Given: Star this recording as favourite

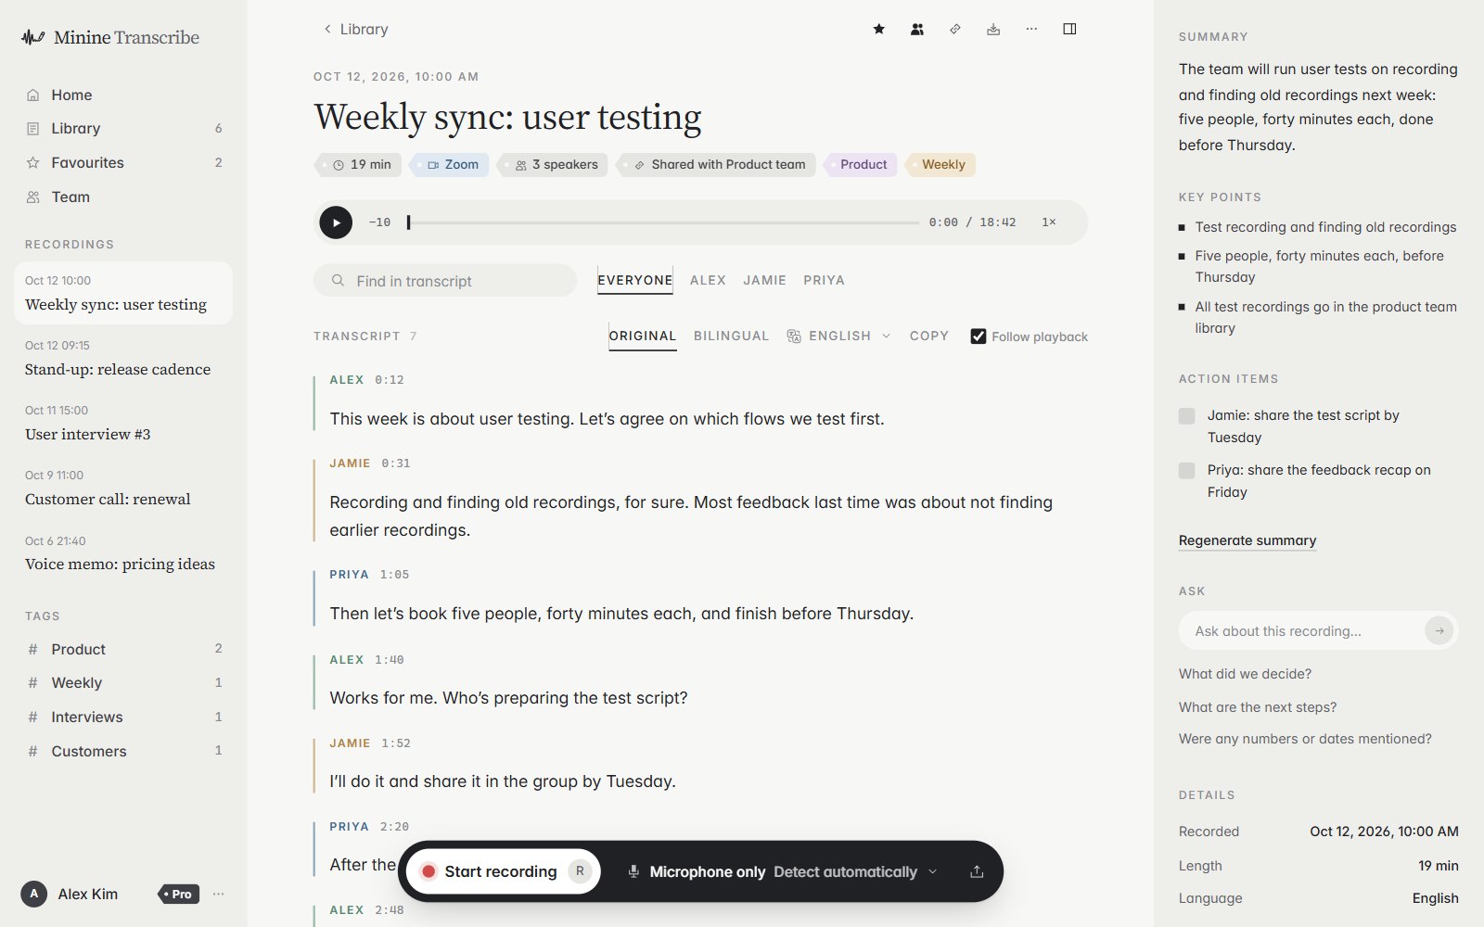Looking at the screenshot, I should tap(878, 29).
